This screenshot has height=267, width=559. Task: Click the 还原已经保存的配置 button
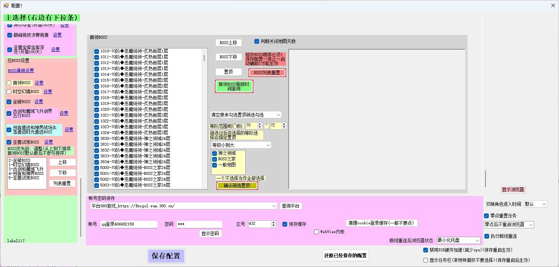click(345, 256)
